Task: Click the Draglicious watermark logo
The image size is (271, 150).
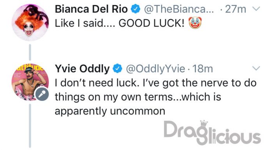Action: coord(212,132)
